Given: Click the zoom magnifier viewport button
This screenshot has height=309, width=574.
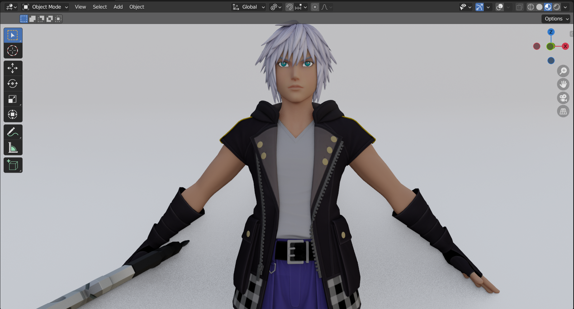Looking at the screenshot, I should 563,71.
